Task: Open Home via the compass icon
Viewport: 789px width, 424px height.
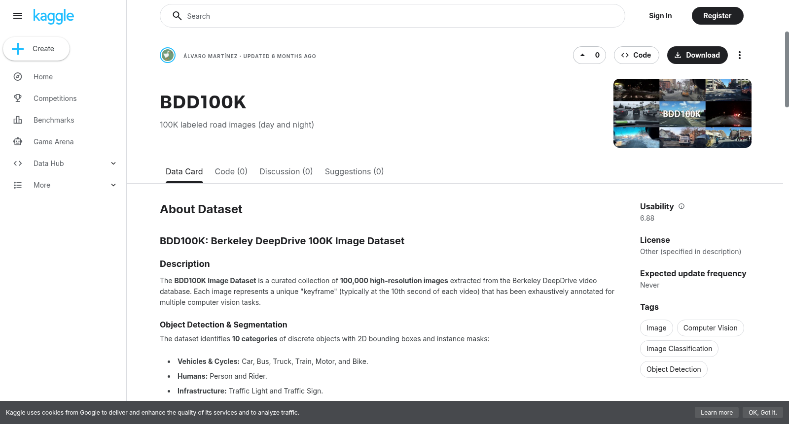Action: [x=18, y=77]
